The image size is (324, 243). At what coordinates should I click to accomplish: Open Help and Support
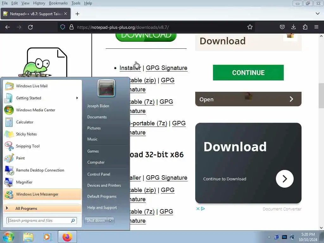(x=102, y=208)
